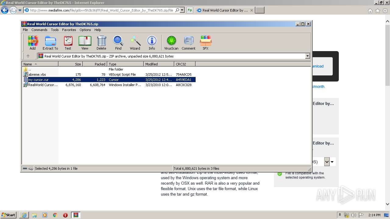
Task: Click the search magnifier in address bar
Action: (177, 10)
